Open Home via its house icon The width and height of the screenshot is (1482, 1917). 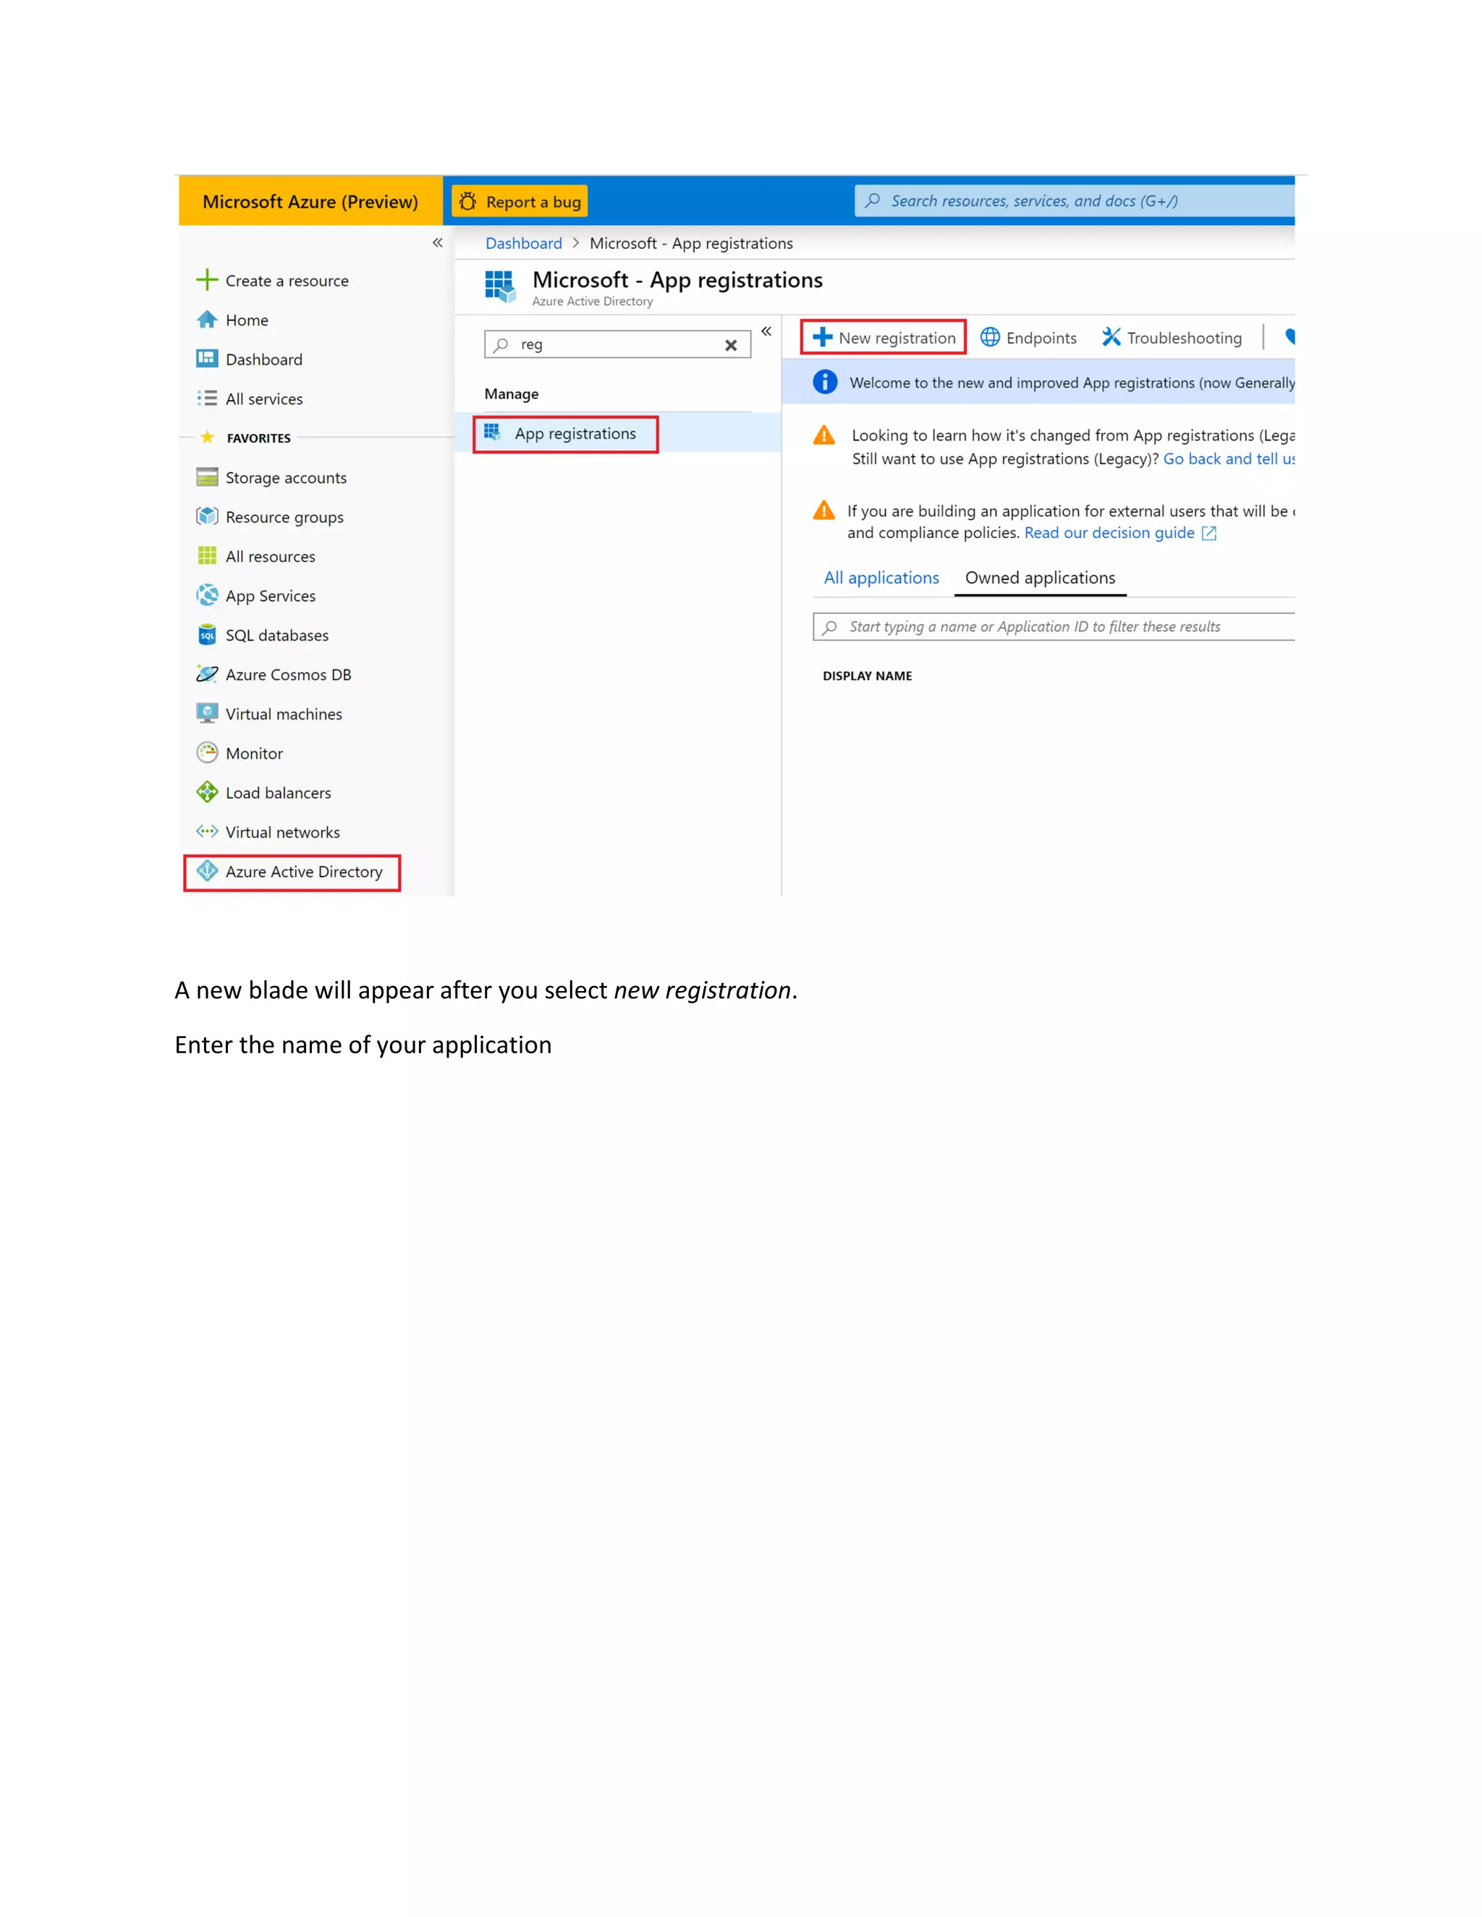(x=206, y=320)
